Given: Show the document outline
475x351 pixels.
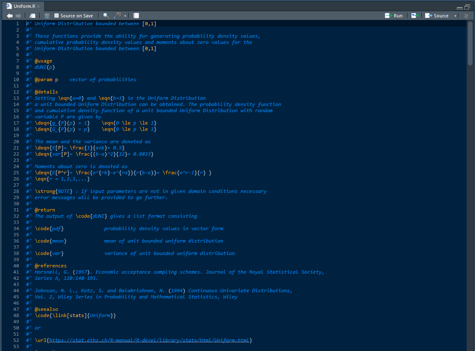Looking at the screenshot, I should click(466, 16).
